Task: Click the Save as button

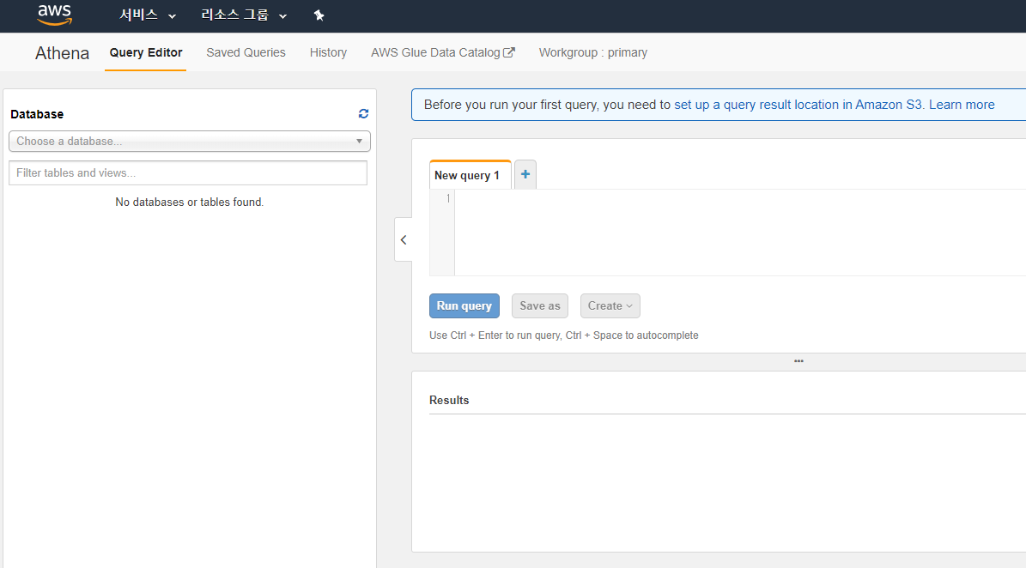Action: click(540, 306)
